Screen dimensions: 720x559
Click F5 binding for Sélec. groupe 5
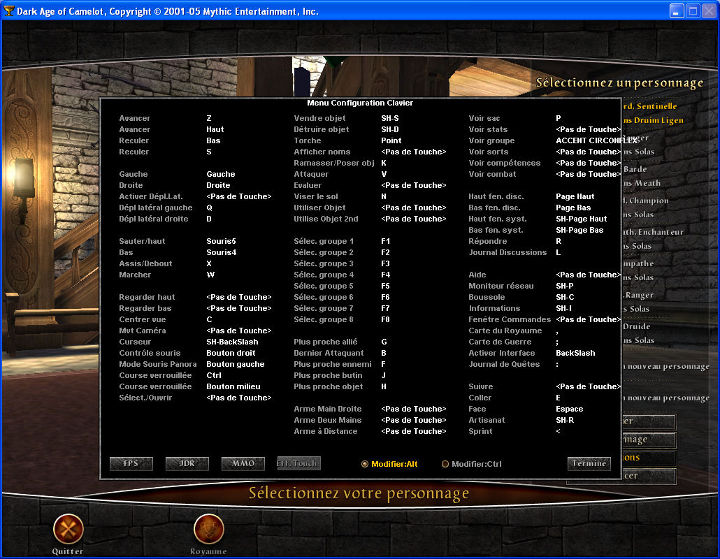pos(385,286)
